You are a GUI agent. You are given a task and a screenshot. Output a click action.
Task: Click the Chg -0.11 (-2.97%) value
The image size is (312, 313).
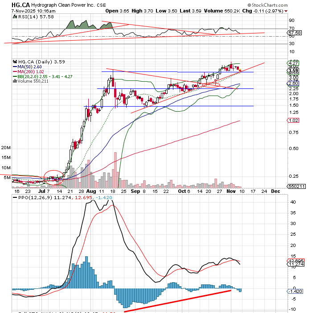point(263,11)
